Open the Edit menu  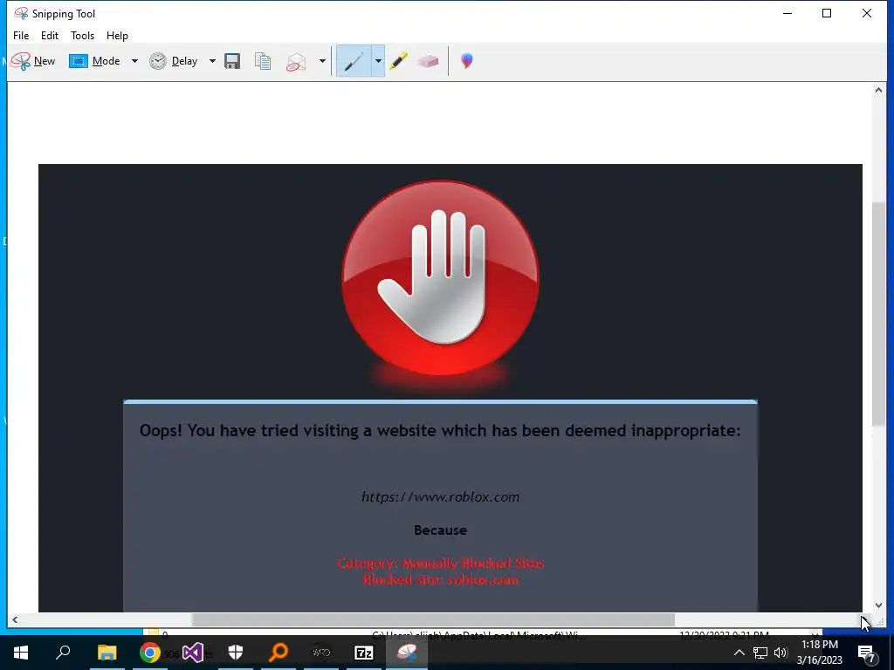tap(50, 35)
